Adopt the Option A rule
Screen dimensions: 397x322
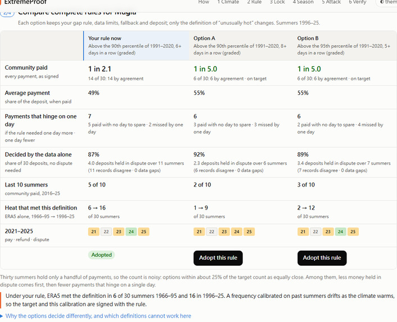tap(218, 258)
